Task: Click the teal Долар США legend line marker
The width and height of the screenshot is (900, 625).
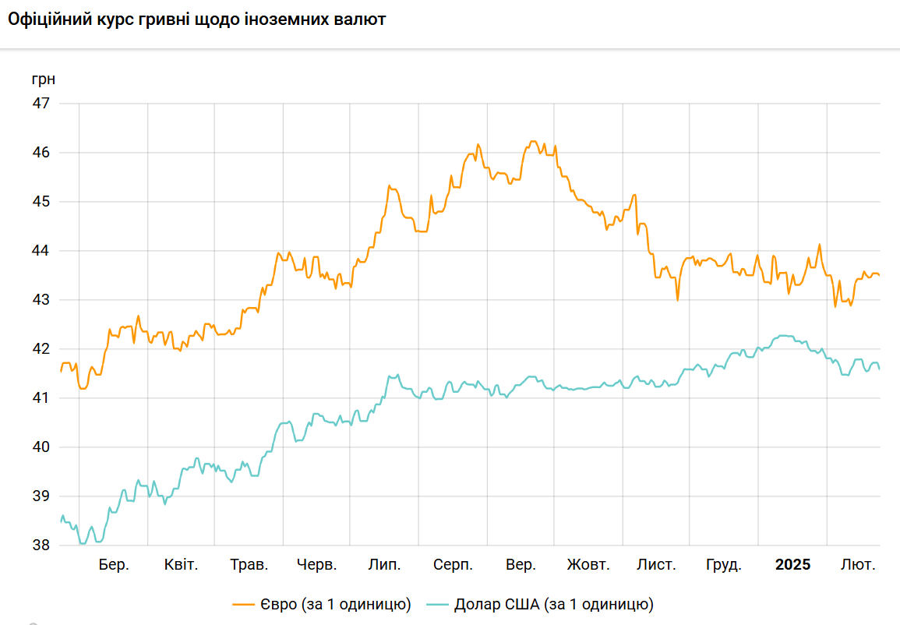Action: tap(438, 604)
